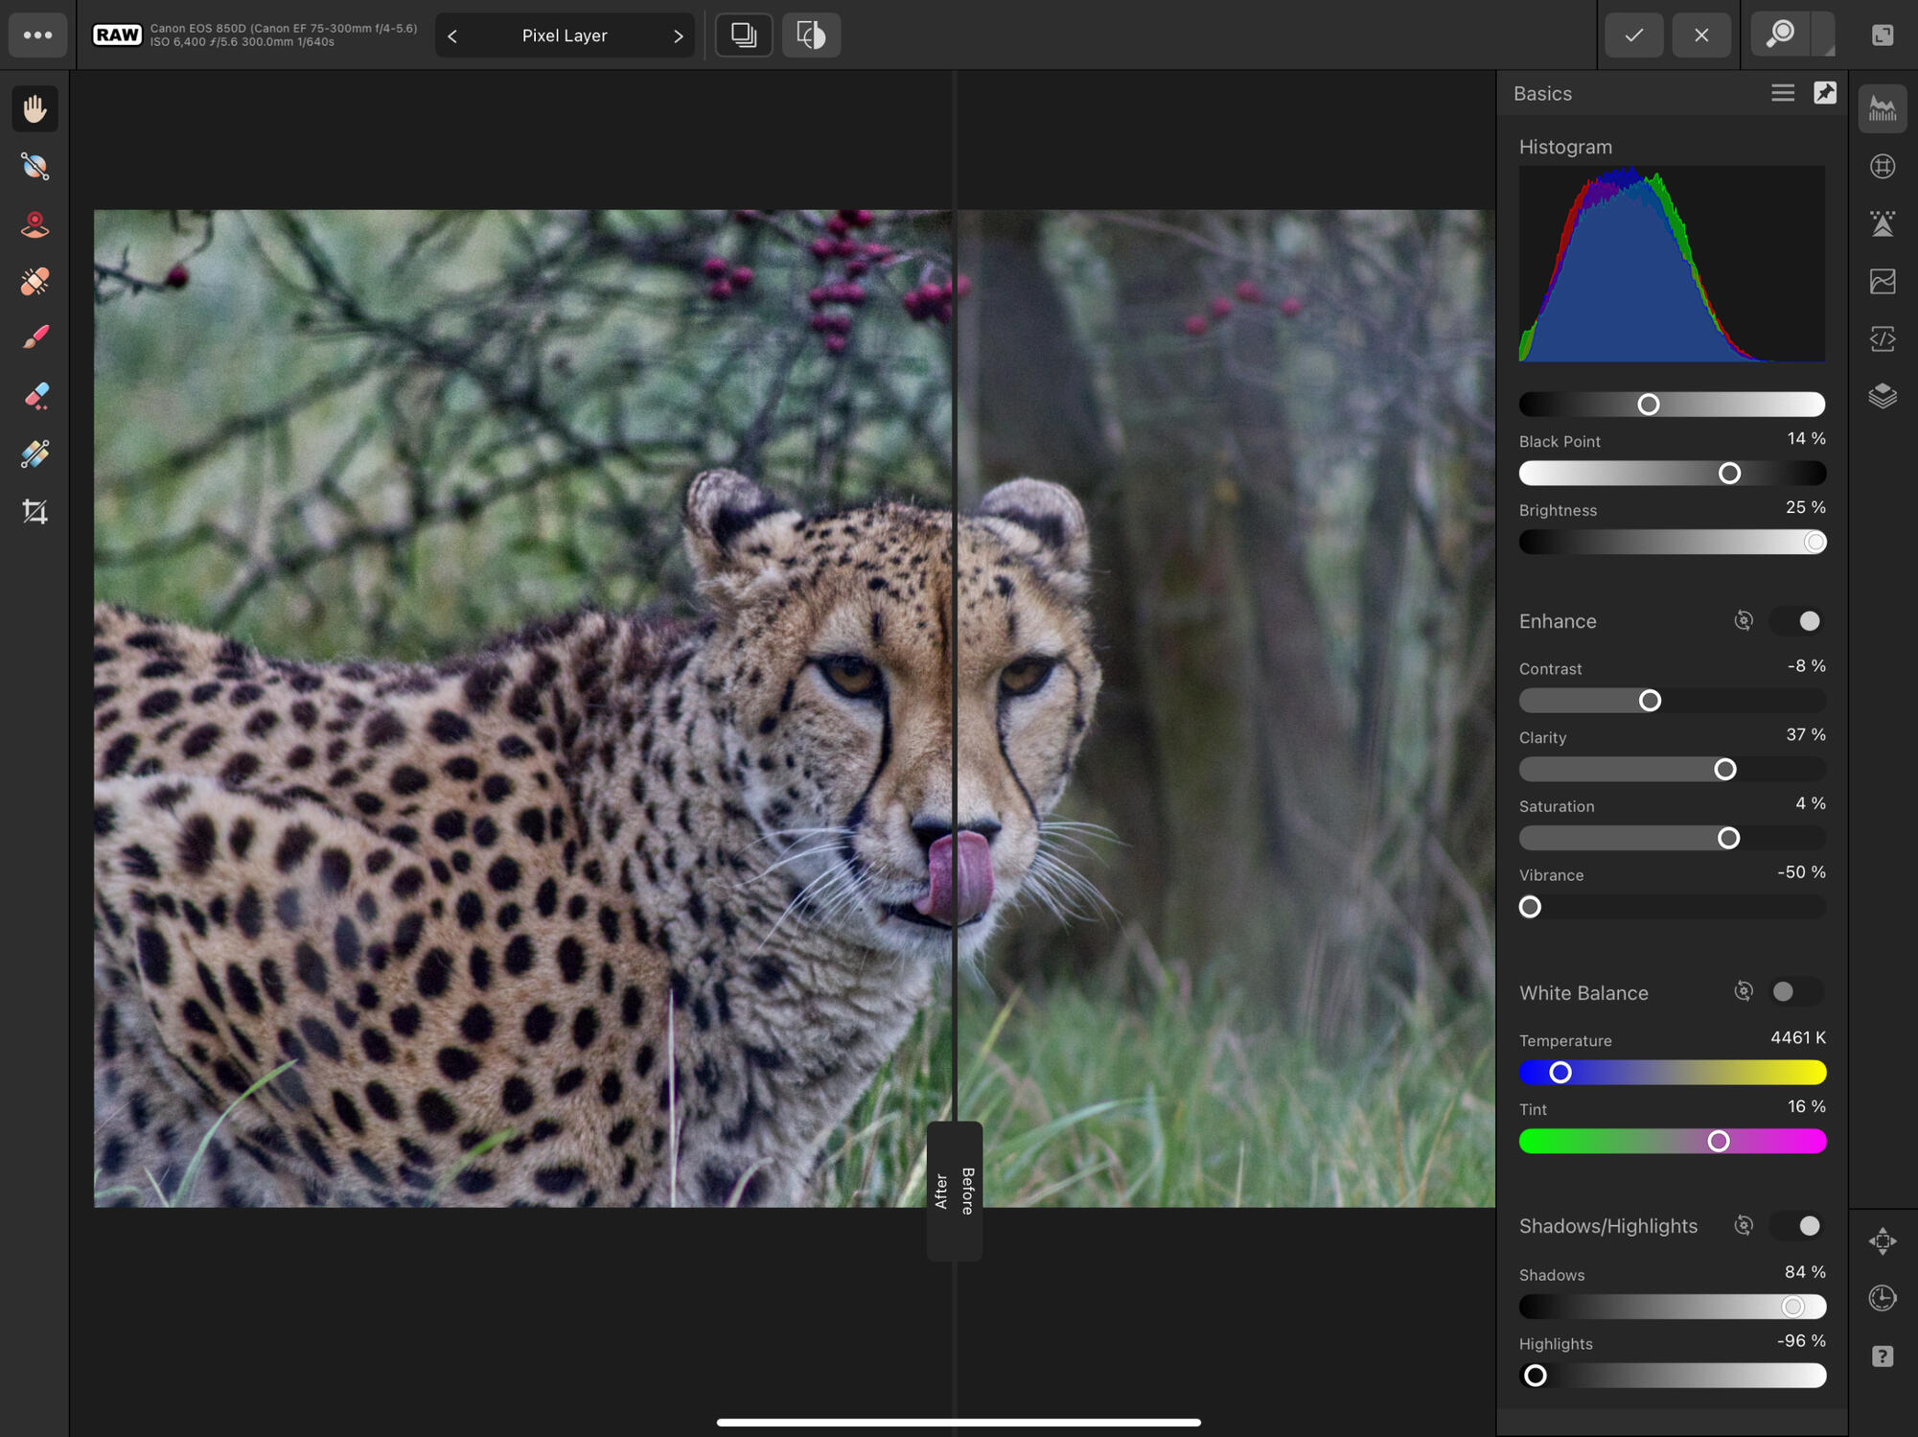Apply the RAW development with checkmark
1918x1437 pixels.
point(1633,35)
